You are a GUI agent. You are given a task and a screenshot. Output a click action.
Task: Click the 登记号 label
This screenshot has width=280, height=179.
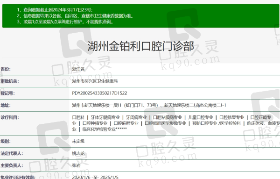(7, 93)
